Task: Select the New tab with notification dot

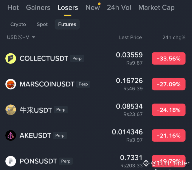Action: [93, 7]
